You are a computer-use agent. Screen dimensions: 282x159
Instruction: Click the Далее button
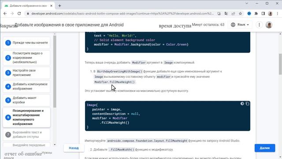click(265, 148)
